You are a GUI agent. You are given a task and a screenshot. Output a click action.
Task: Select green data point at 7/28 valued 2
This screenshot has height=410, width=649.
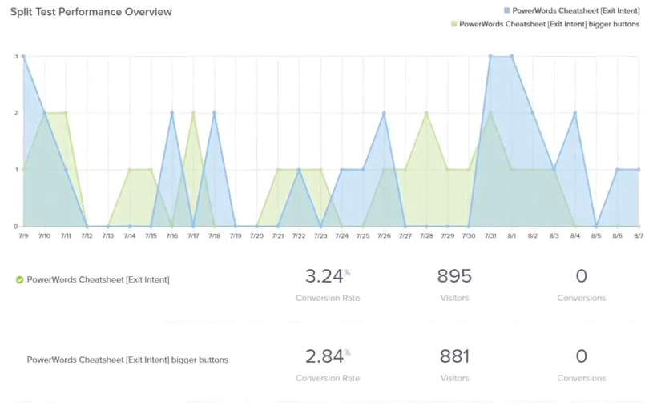point(426,113)
